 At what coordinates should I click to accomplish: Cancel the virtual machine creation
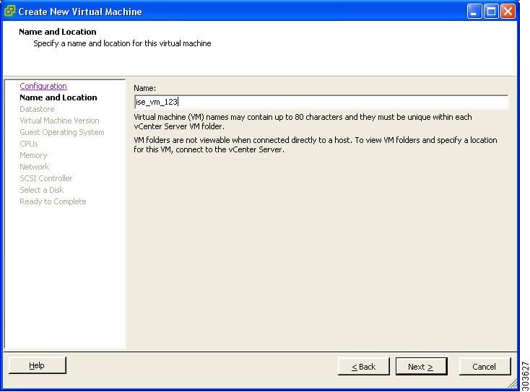coord(485,367)
